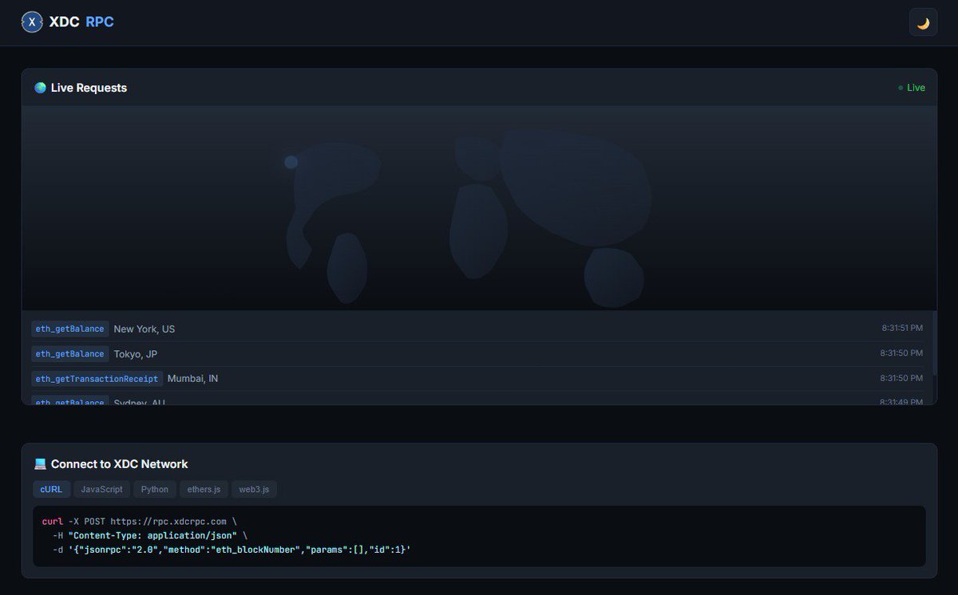Click the Mumbai row's 8:31:50 PM timestamp
This screenshot has width=958, height=595.
coord(902,377)
